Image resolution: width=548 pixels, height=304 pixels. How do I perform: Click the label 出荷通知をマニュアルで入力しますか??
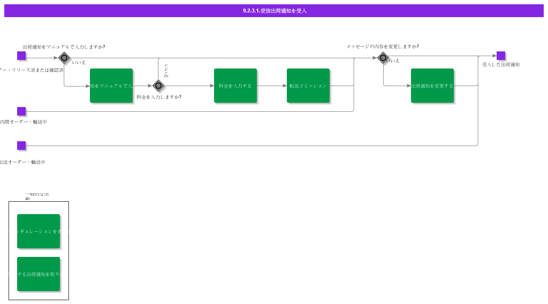point(64,47)
